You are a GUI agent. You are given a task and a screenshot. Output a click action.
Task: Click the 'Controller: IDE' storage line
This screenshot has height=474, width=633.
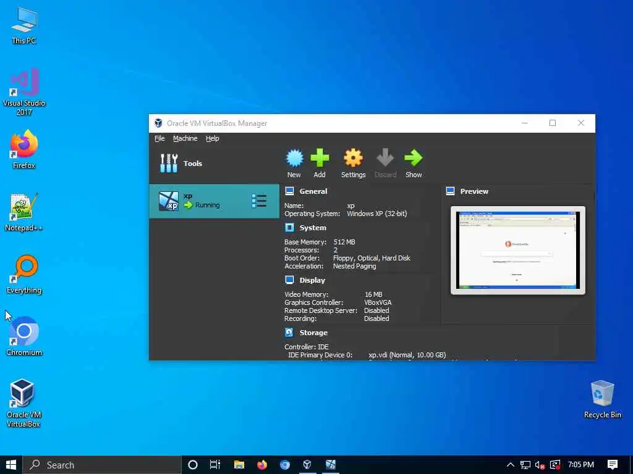click(x=307, y=347)
